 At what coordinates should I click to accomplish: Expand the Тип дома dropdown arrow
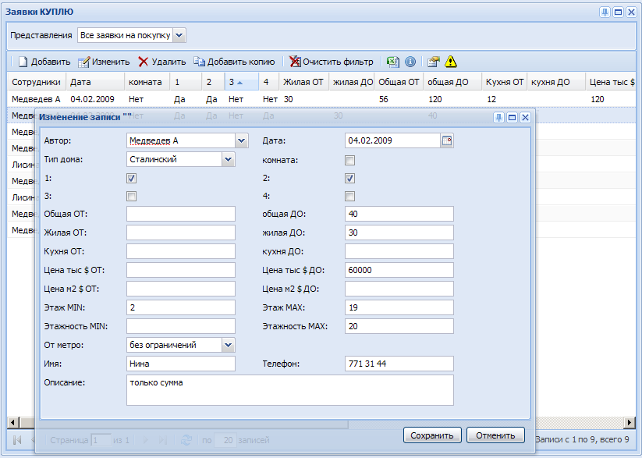(x=229, y=159)
